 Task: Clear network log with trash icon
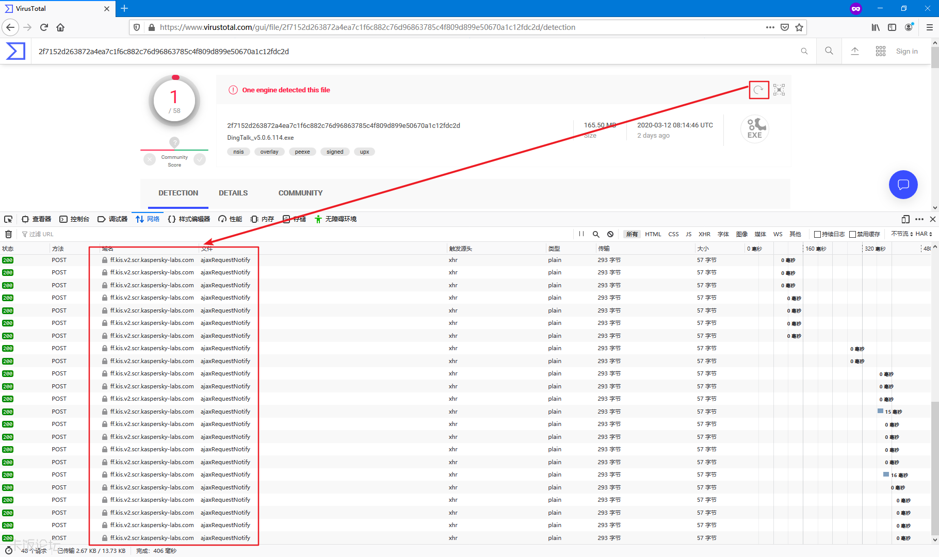tap(8, 234)
